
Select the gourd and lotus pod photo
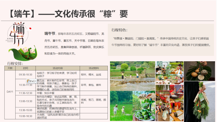(199, 71)
